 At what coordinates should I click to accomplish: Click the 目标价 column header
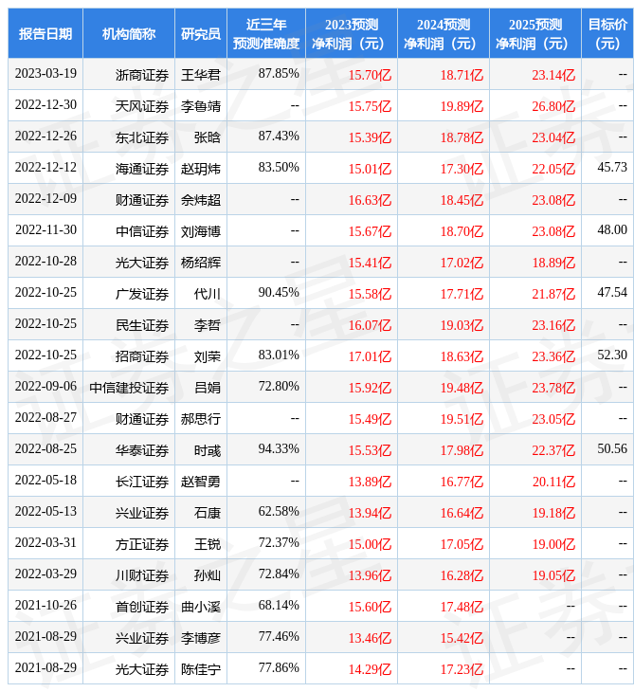click(x=607, y=33)
